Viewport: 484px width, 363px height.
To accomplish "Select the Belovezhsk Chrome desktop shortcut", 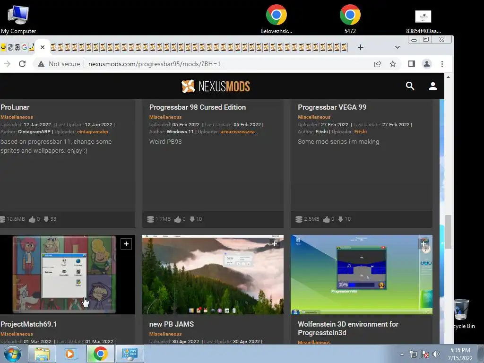I will click(x=276, y=19).
